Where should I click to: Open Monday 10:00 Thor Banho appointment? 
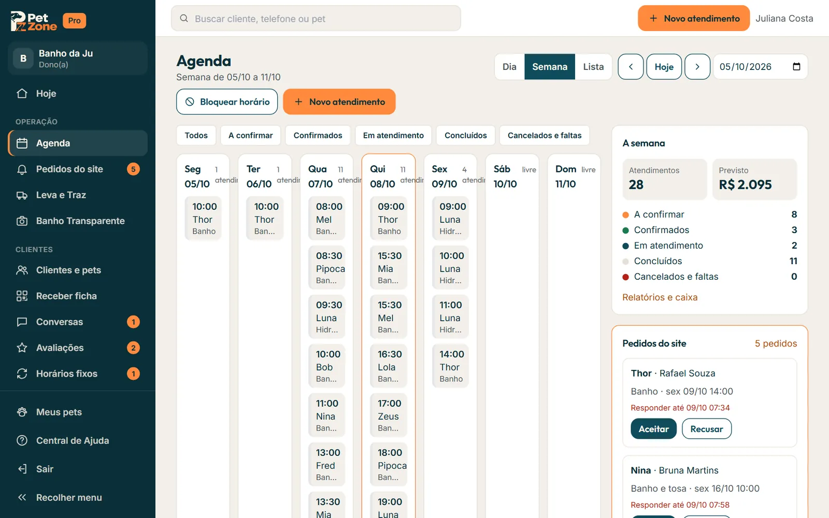(x=203, y=219)
